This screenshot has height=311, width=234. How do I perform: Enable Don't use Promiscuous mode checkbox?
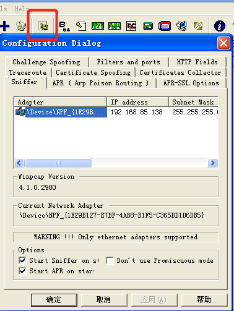coord(110,260)
